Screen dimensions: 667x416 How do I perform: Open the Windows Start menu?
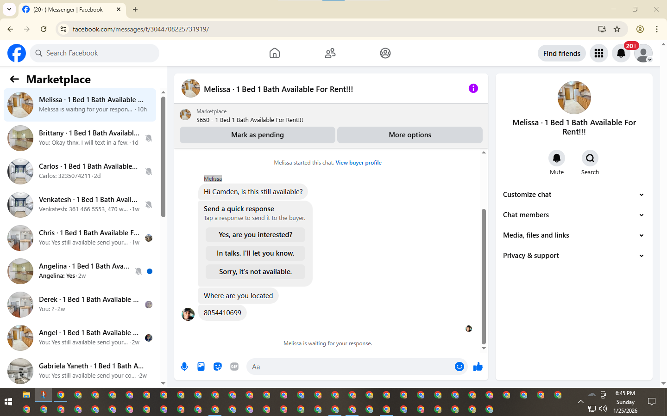click(x=8, y=402)
